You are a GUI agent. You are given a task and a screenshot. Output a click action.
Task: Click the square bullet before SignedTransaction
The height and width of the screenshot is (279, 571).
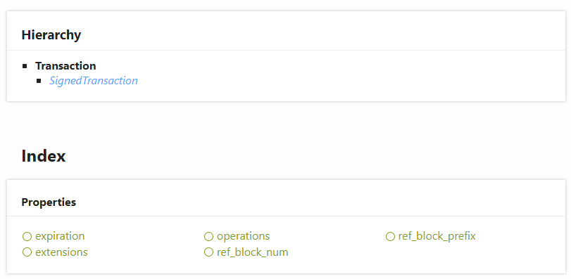pos(39,81)
